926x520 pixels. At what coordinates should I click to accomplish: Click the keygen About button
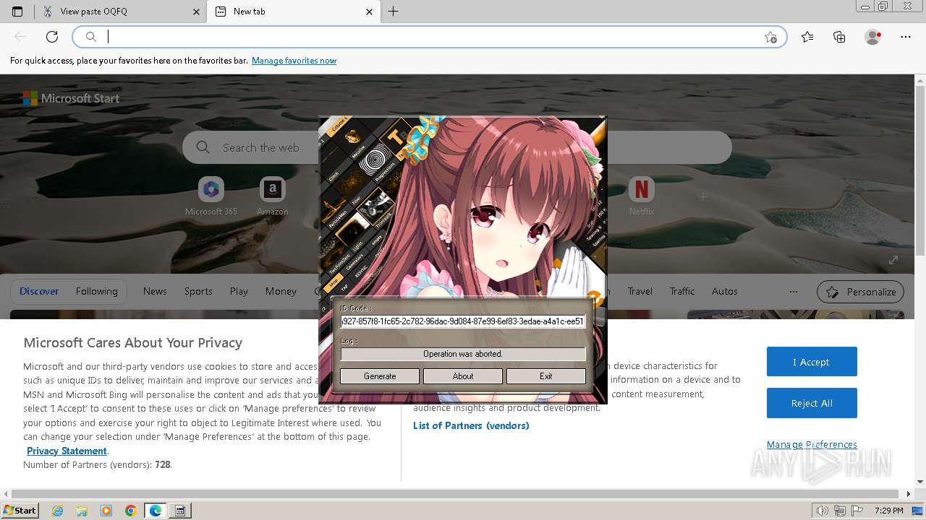coord(463,376)
